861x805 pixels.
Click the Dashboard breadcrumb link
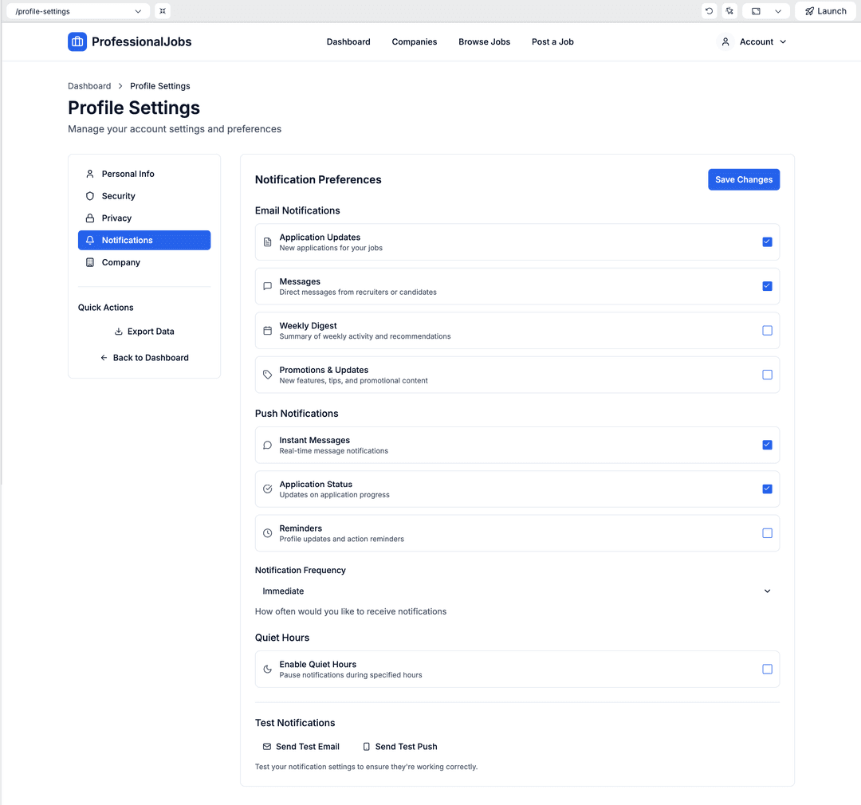coord(89,86)
